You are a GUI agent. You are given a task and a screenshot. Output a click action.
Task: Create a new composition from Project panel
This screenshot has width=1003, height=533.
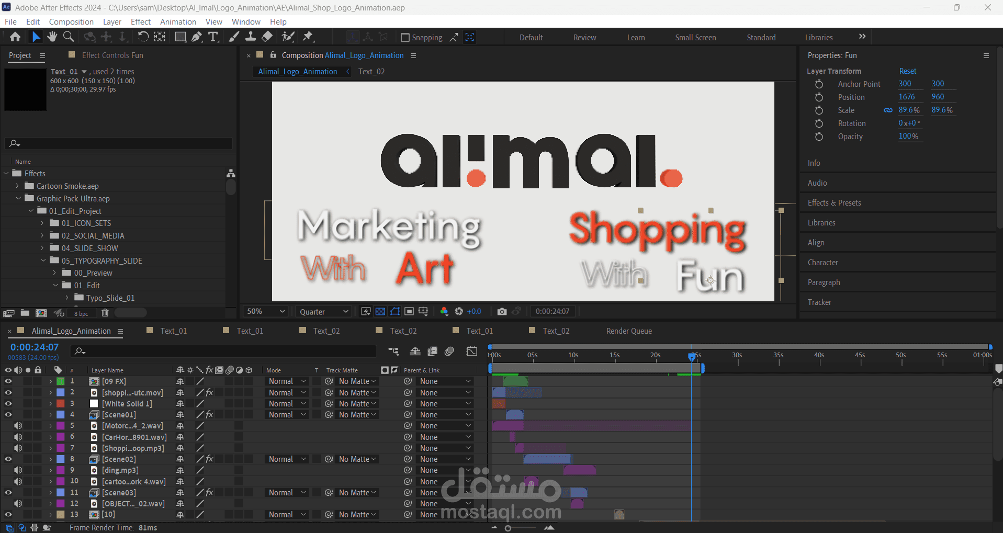[41, 313]
